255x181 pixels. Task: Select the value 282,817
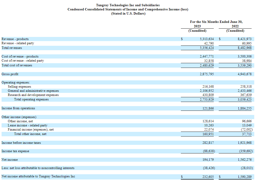pos(208,143)
